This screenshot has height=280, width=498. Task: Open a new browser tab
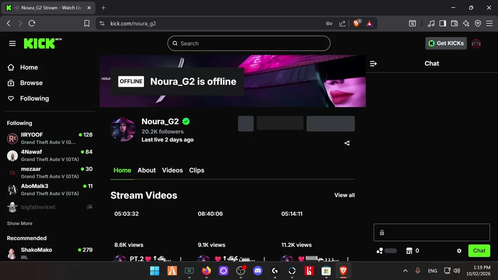(103, 8)
